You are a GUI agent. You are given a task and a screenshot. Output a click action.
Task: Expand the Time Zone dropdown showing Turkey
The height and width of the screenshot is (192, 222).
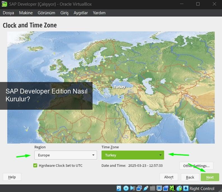click(133, 155)
